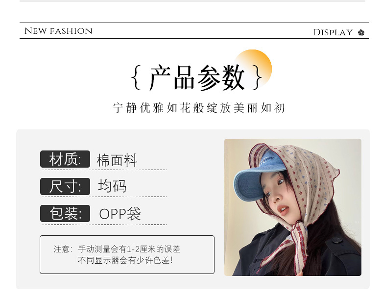
Task: Click the NEW FASHION header text
Action: (58, 31)
